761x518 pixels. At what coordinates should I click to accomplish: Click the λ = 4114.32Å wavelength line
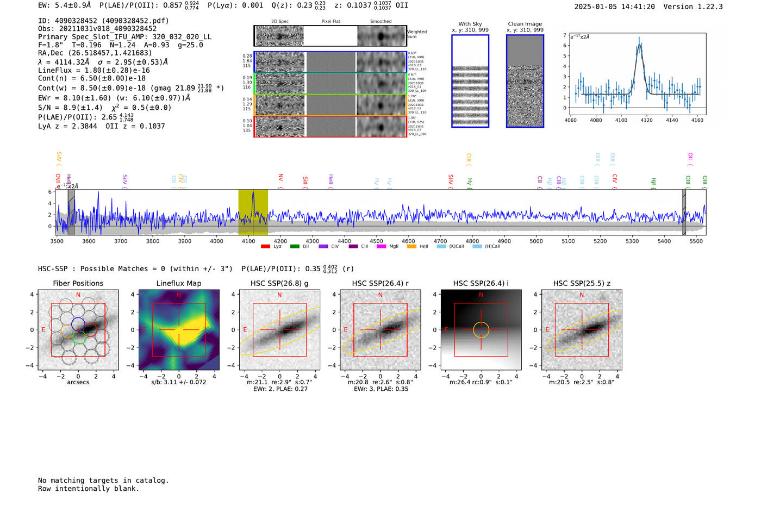point(103,62)
